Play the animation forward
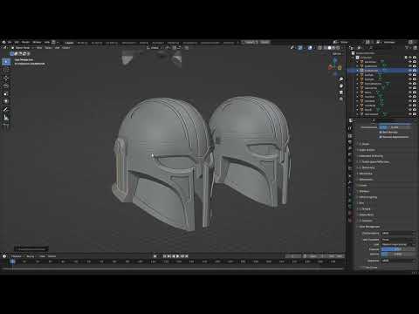This screenshot has width=419, height=314. pyautogui.click(x=178, y=256)
